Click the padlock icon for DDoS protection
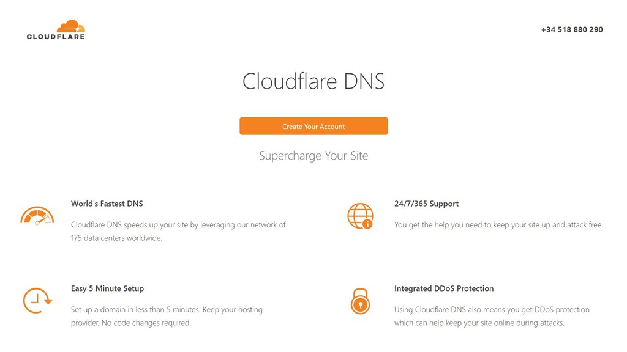The image size is (627, 352). tap(360, 301)
